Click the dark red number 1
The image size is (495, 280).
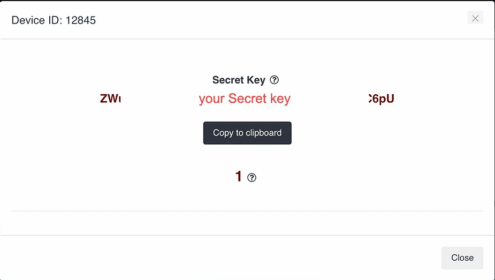pyautogui.click(x=238, y=177)
